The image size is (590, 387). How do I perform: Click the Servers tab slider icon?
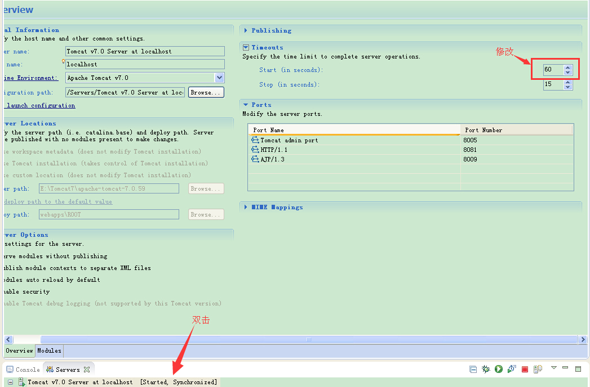pos(50,370)
